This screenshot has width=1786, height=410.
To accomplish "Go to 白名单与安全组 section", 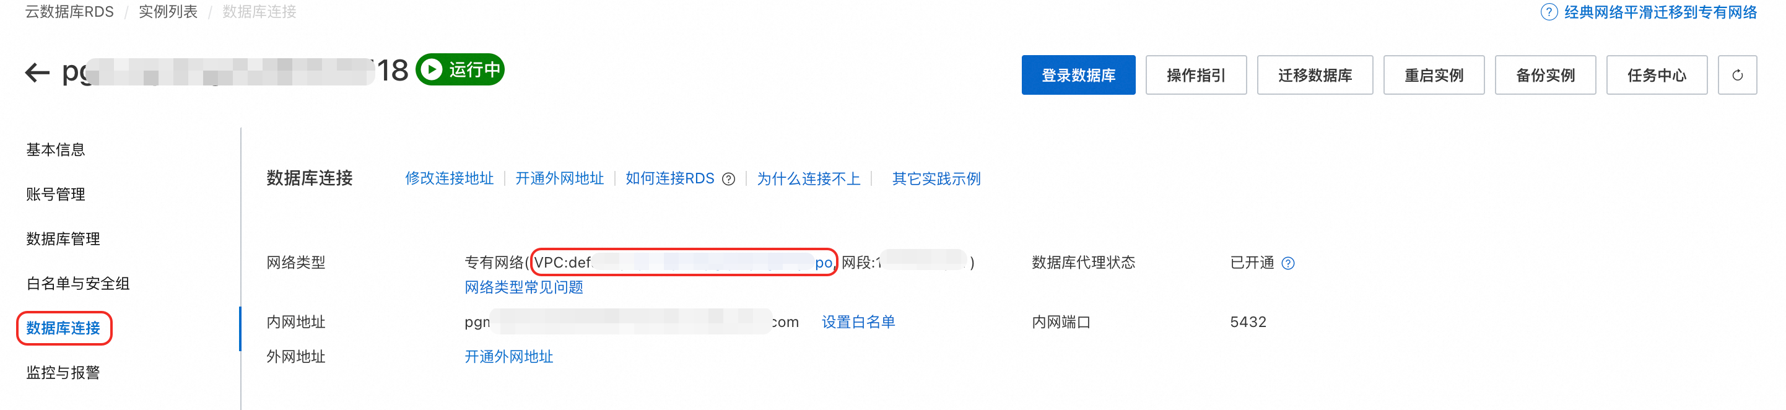I will tap(77, 284).
